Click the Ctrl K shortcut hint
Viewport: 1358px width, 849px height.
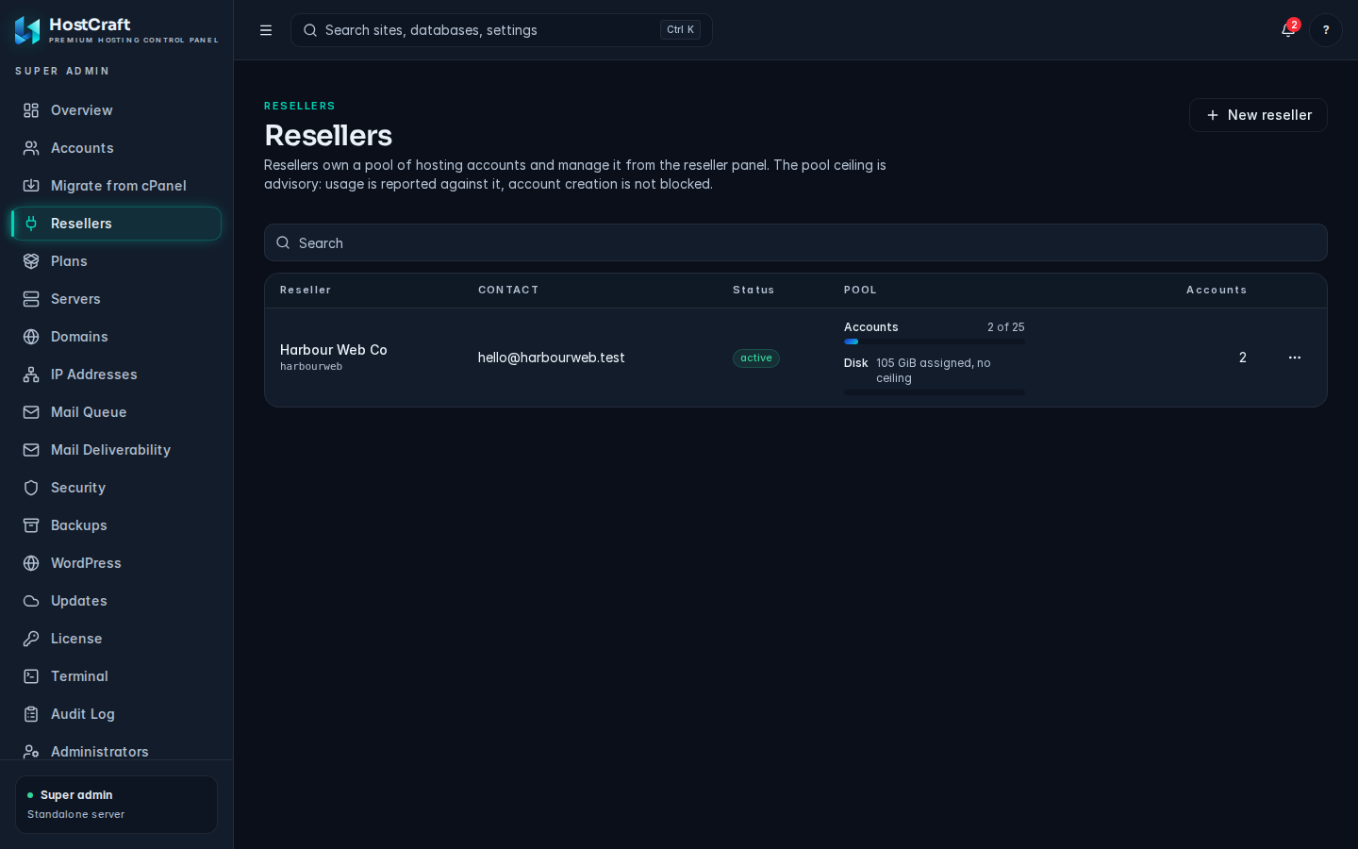click(681, 29)
